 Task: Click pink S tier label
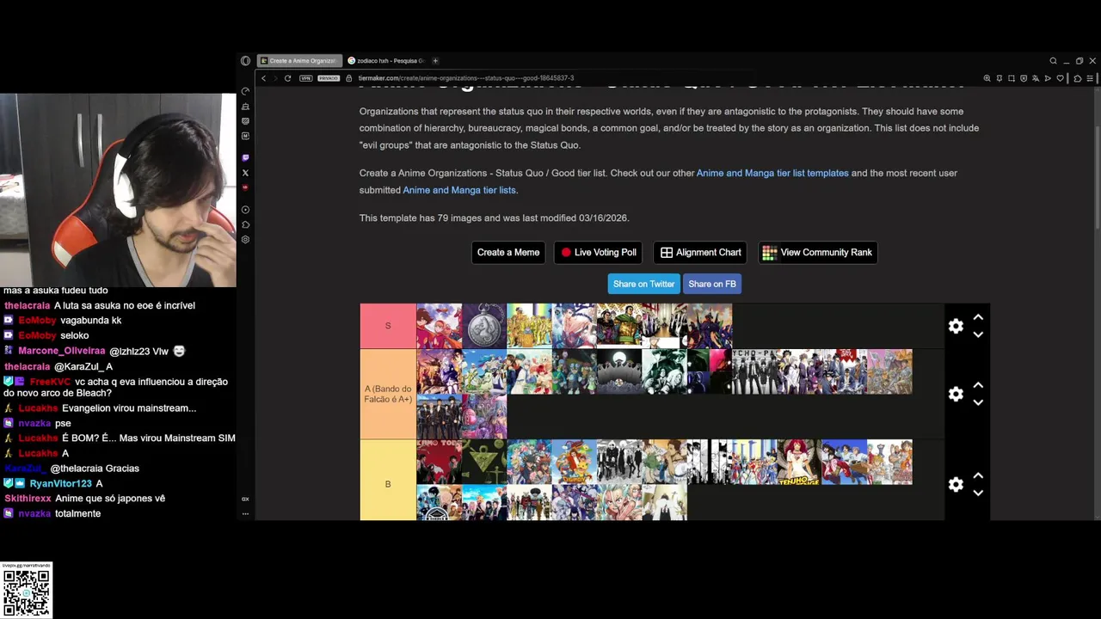tap(388, 326)
